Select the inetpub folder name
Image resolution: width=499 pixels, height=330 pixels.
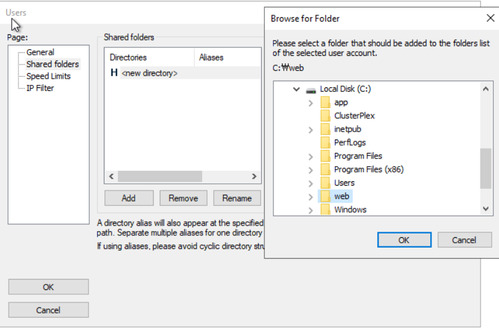[x=348, y=129]
